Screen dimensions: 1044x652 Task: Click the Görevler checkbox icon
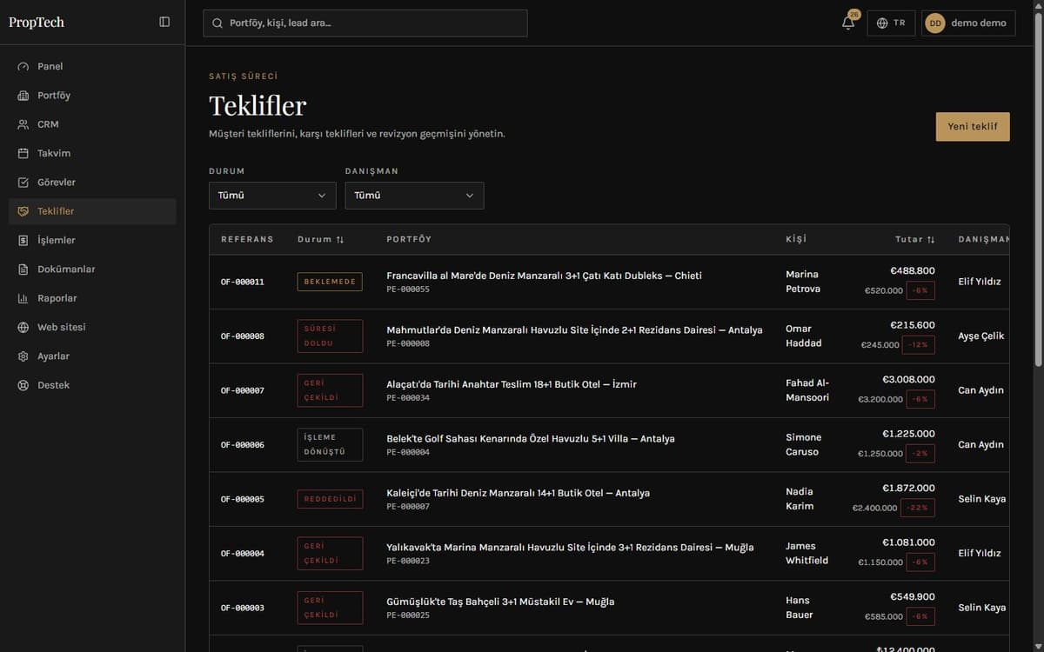(23, 183)
